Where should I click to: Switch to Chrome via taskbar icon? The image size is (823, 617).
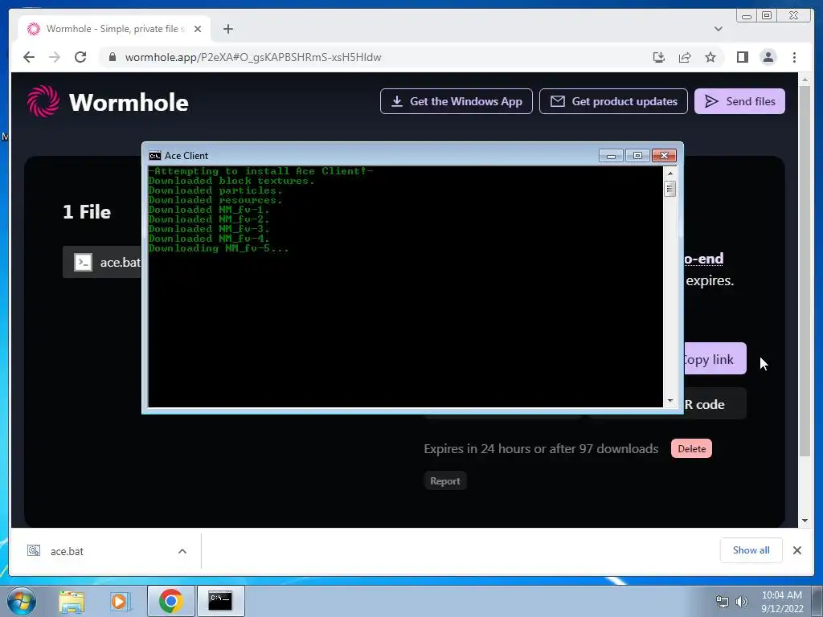tap(170, 601)
